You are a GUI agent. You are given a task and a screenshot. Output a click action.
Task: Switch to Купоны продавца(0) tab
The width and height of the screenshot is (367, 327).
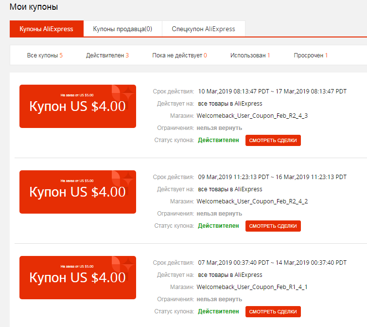122,29
